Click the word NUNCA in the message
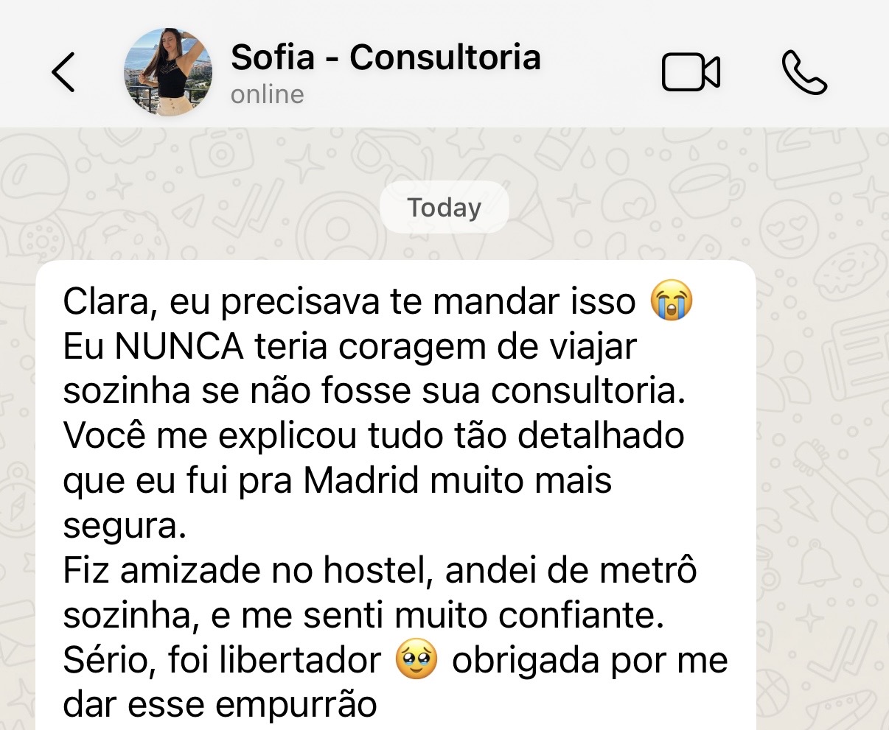889x730 pixels. [179, 346]
